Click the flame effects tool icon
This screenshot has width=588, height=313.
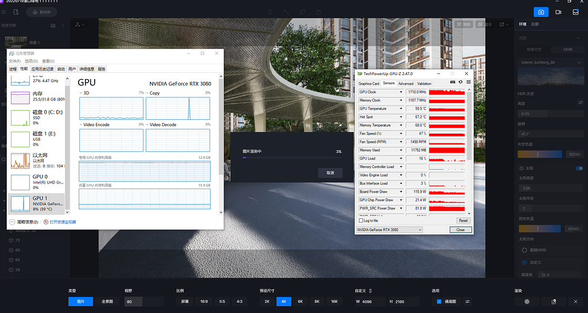(x=318, y=12)
